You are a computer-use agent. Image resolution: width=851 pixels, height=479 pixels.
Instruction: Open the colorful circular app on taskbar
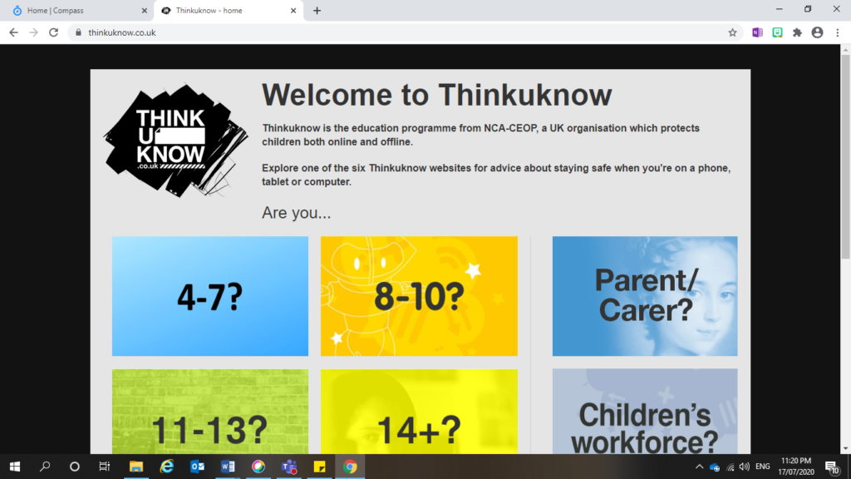pyautogui.click(x=258, y=467)
